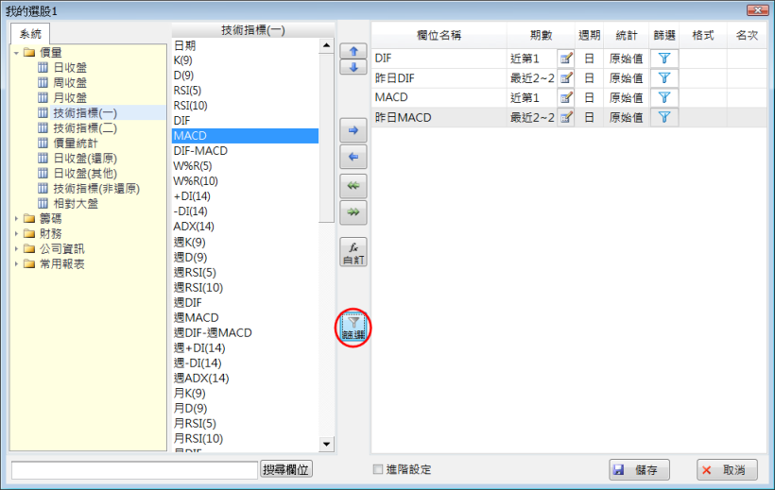Enable the 進階設定 checkbox
775x490 pixels.
(378, 469)
